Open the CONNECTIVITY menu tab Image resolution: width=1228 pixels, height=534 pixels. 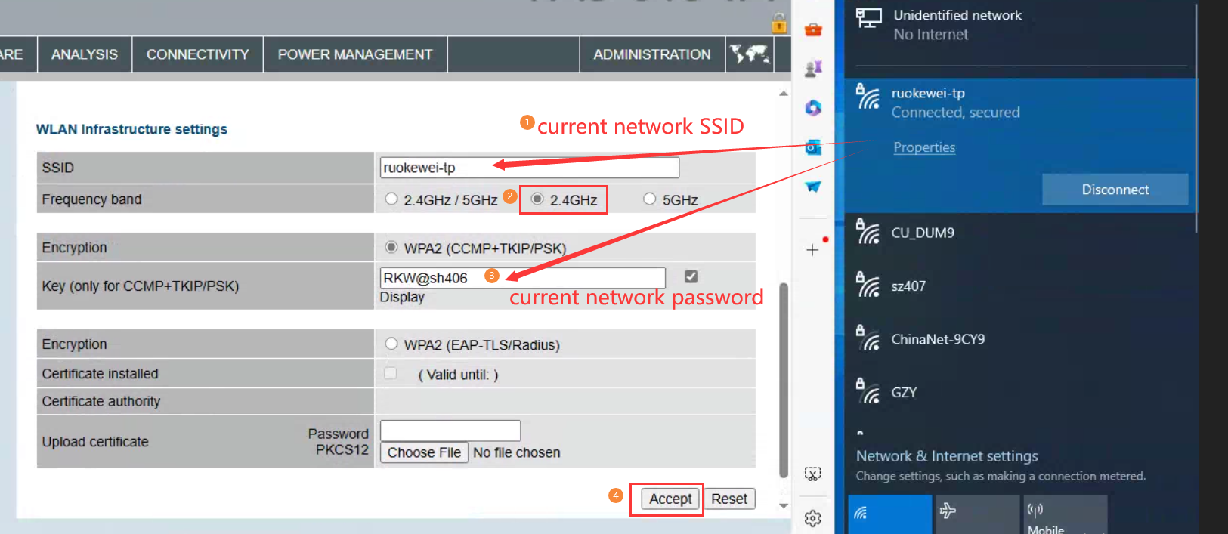tap(198, 54)
